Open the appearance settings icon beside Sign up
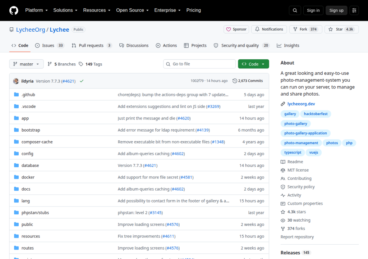Viewport: 368px width, 259px height. 354,10
